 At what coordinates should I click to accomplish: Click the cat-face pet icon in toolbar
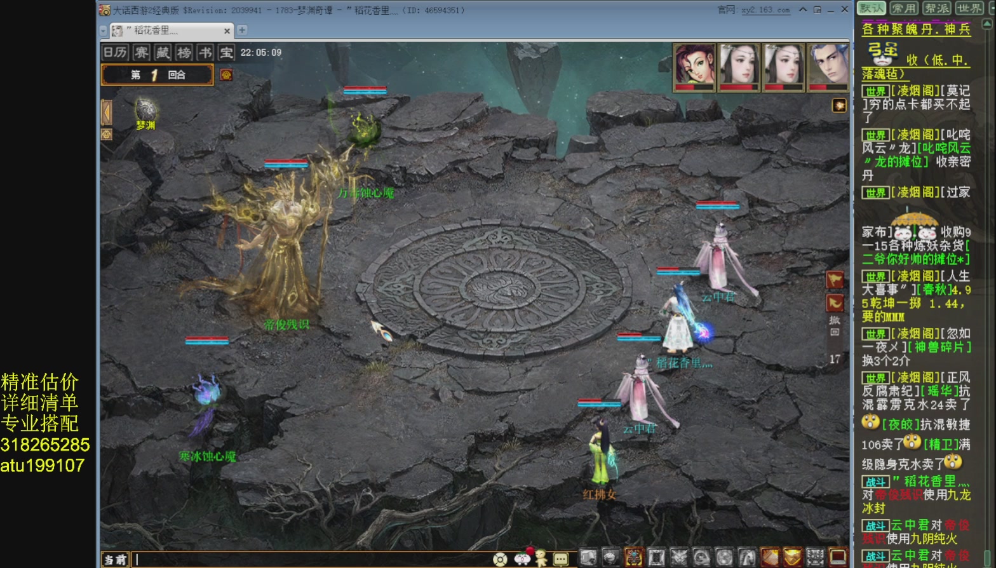point(678,558)
